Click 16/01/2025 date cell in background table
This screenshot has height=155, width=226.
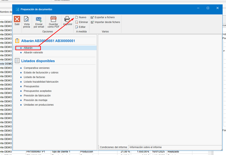(x=158, y=151)
